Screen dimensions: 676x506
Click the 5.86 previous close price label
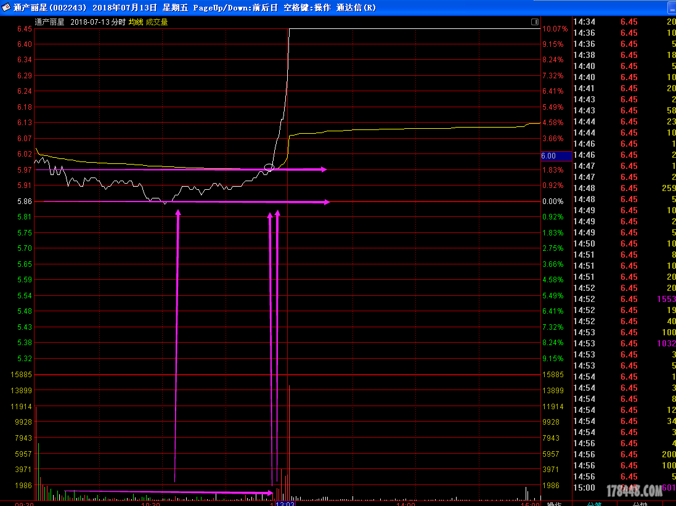click(25, 202)
